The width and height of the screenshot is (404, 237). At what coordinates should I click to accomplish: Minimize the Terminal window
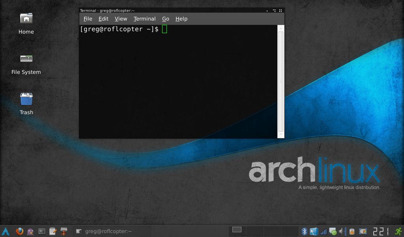[x=267, y=11]
